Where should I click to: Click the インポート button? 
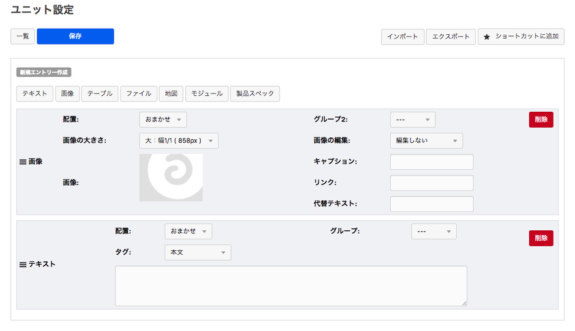tap(402, 37)
